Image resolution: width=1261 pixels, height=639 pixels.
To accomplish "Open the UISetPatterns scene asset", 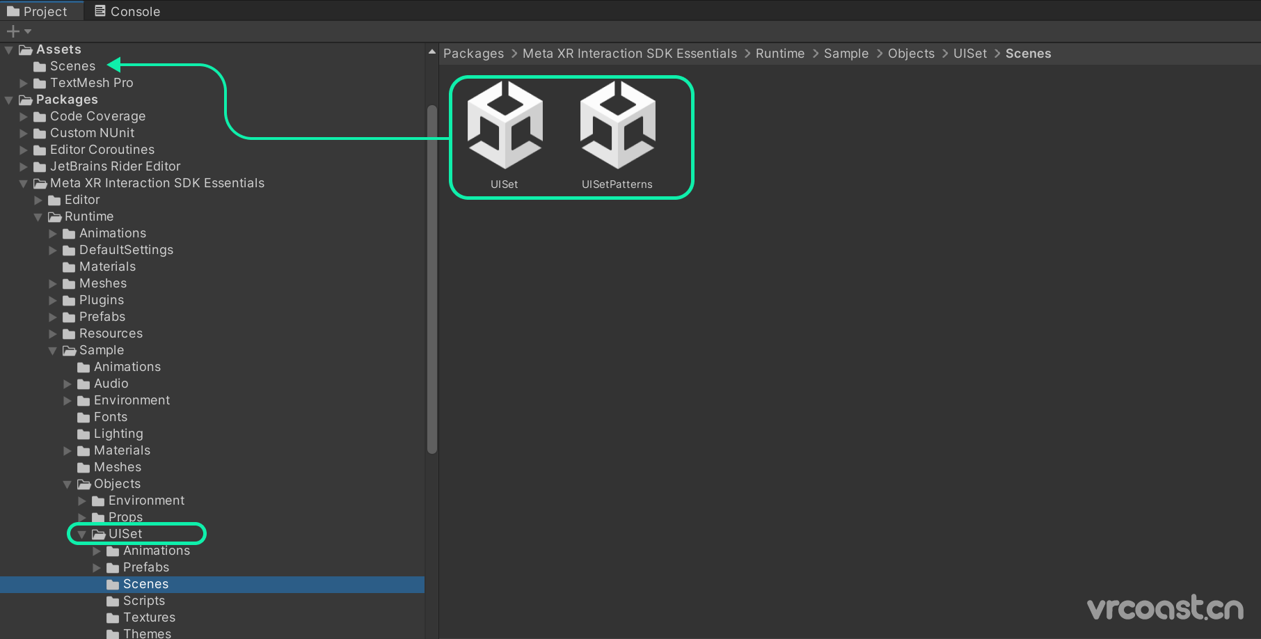I will (x=617, y=135).
